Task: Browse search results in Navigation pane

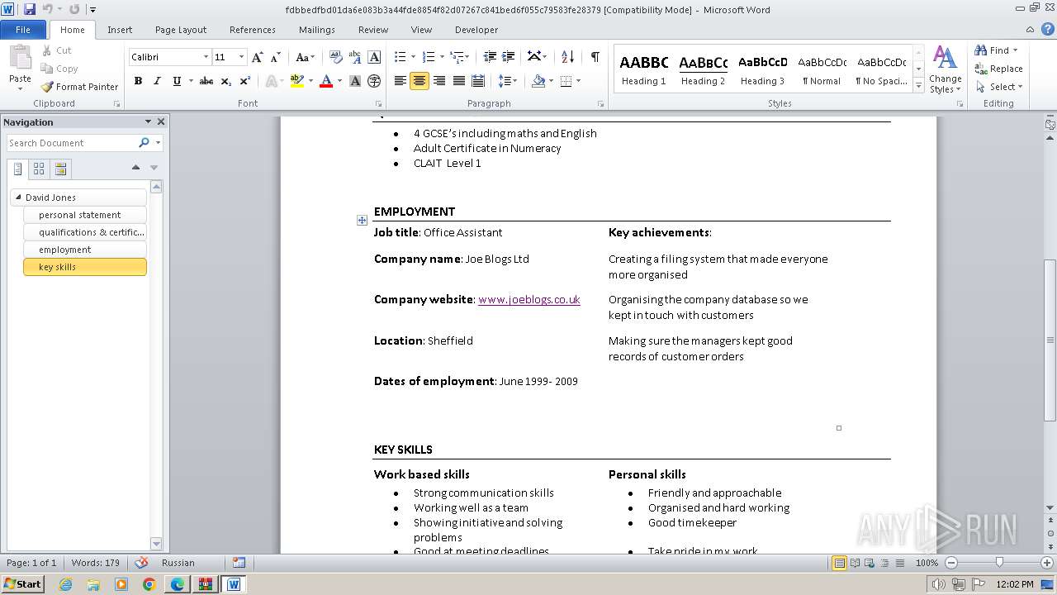Action: [60, 169]
